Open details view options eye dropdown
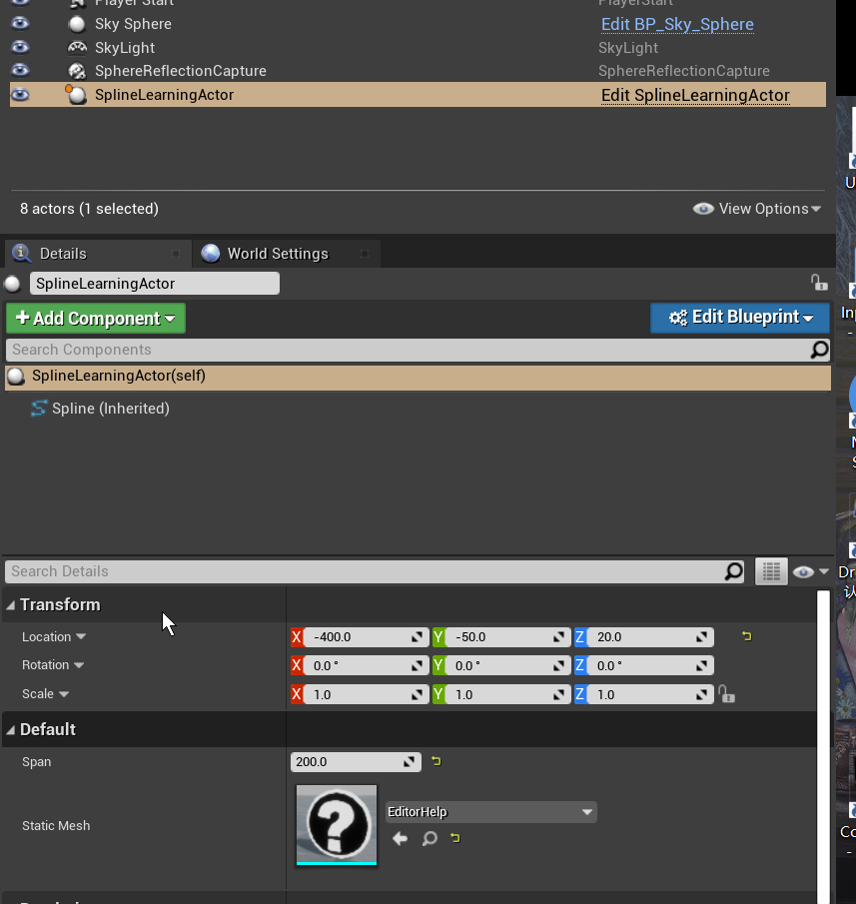Viewport: 856px width, 904px height. (x=810, y=572)
